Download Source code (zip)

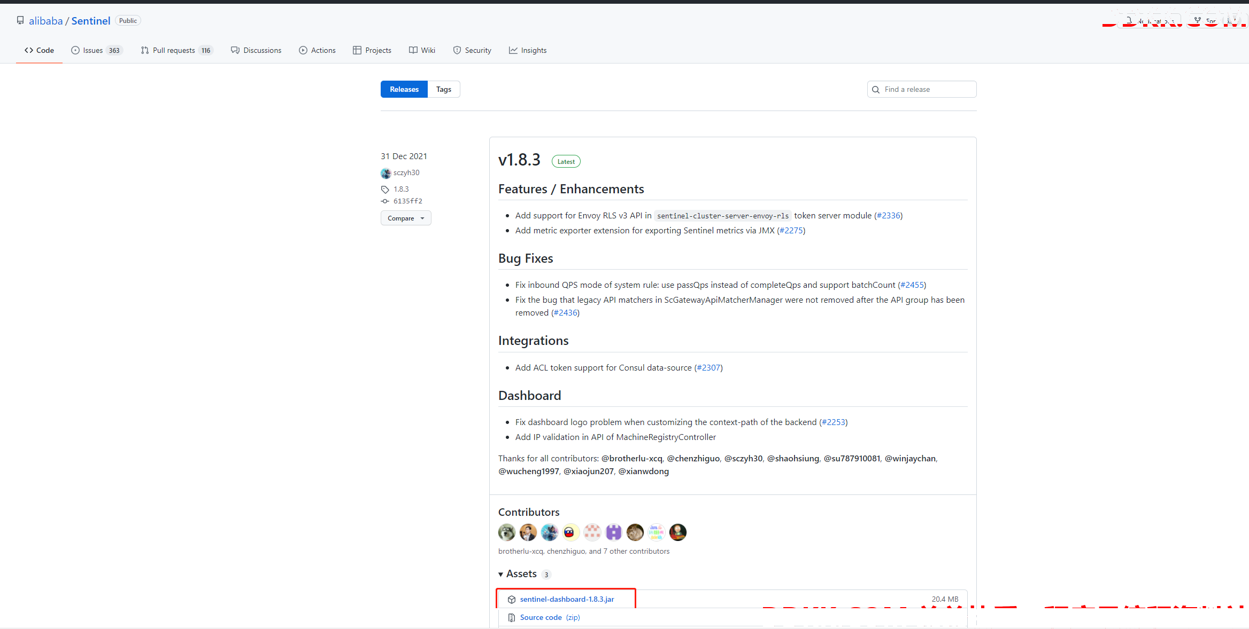point(550,617)
